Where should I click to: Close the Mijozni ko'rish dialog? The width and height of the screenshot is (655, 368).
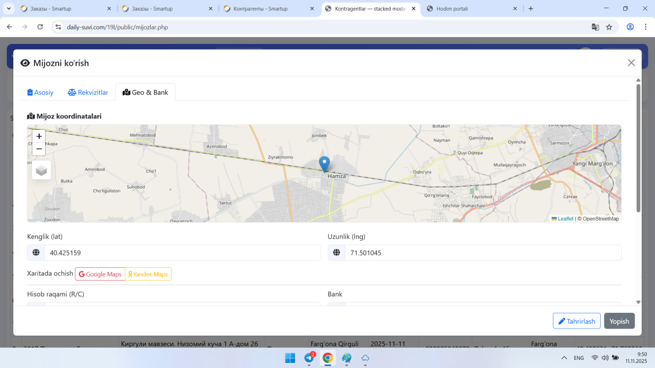click(631, 63)
